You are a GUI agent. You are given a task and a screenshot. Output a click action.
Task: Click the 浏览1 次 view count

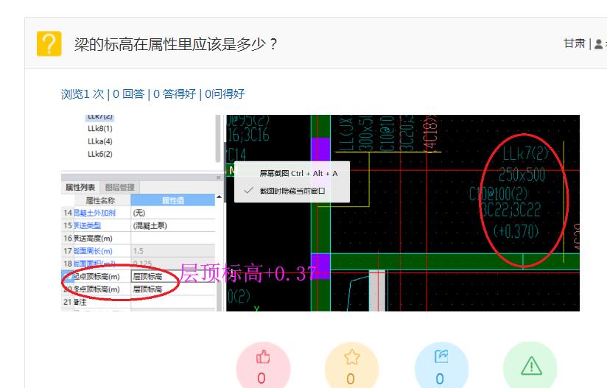click(x=83, y=94)
